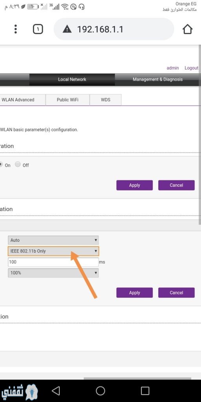
Task: Select the On radio button
Action: (1, 164)
